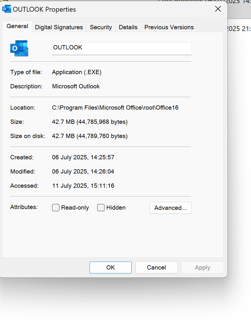View the Previous Versions tab
The height and width of the screenshot is (326, 251).
tap(169, 27)
